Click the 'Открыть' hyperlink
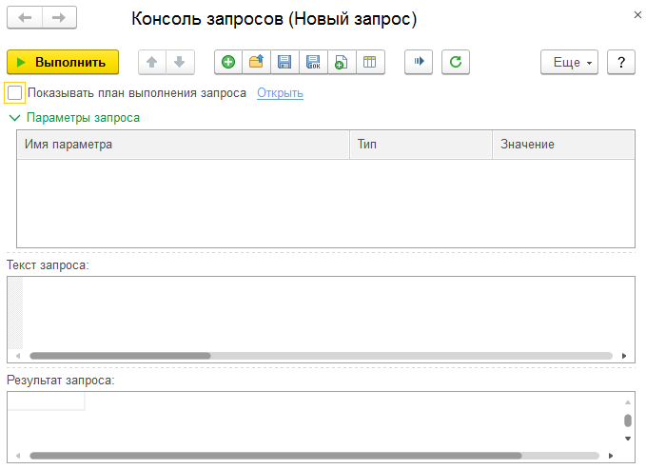This screenshot has height=469, width=646. point(280,93)
